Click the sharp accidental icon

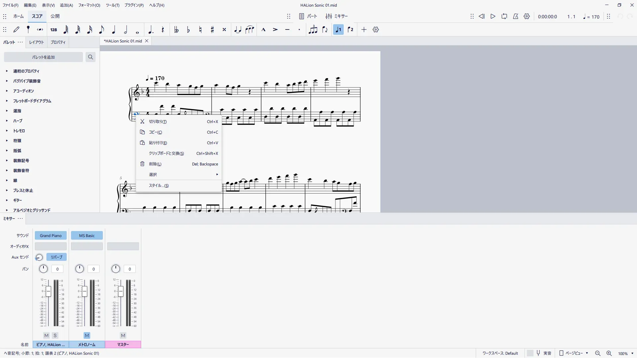tap(212, 30)
